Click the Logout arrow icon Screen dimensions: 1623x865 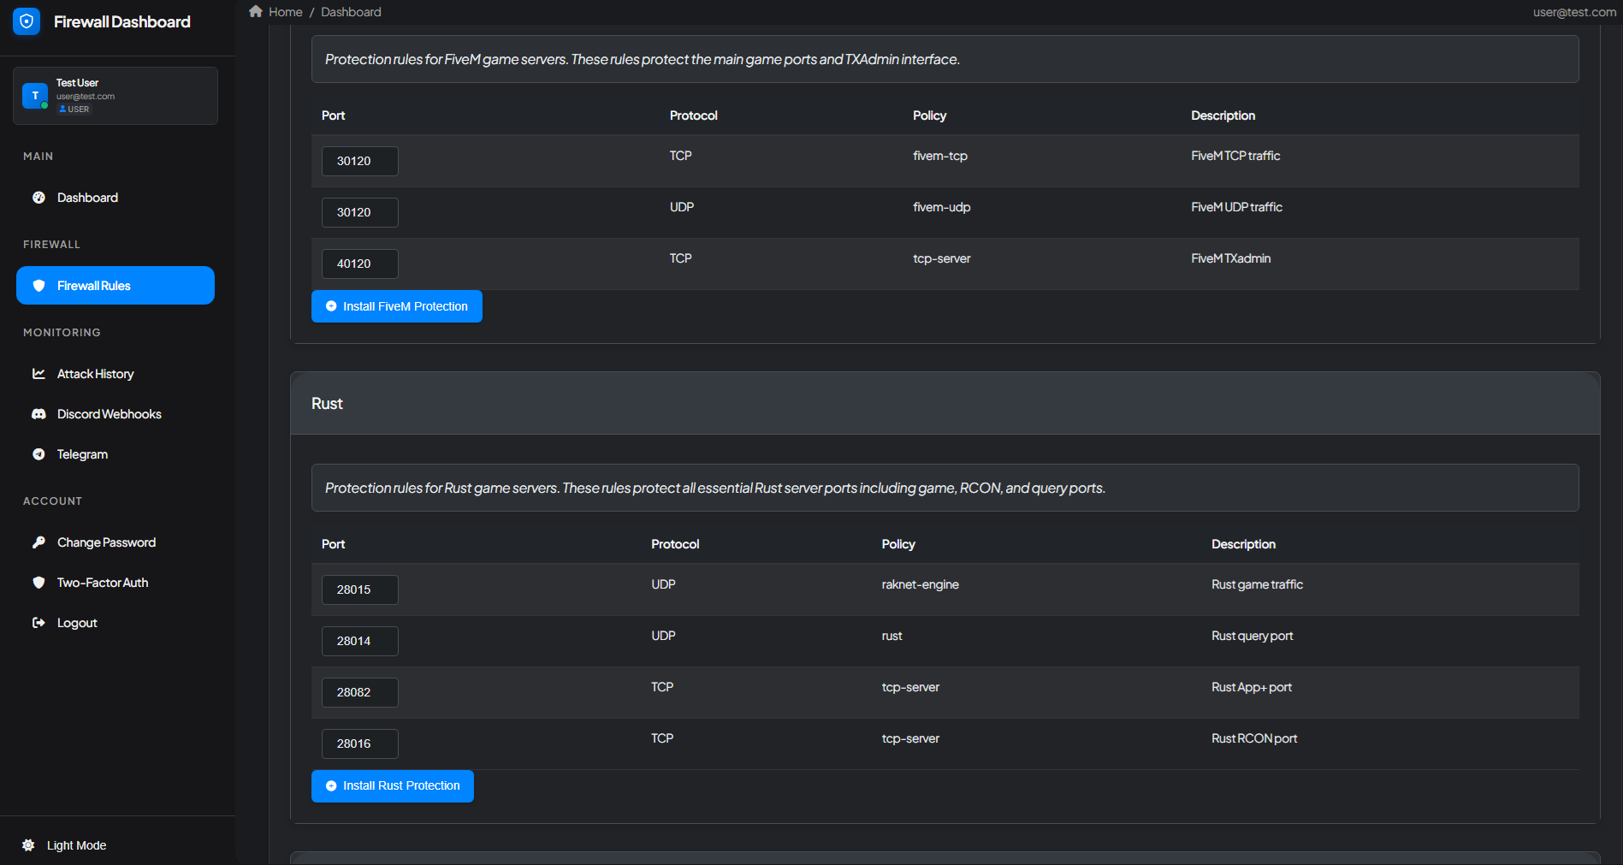[x=39, y=623]
